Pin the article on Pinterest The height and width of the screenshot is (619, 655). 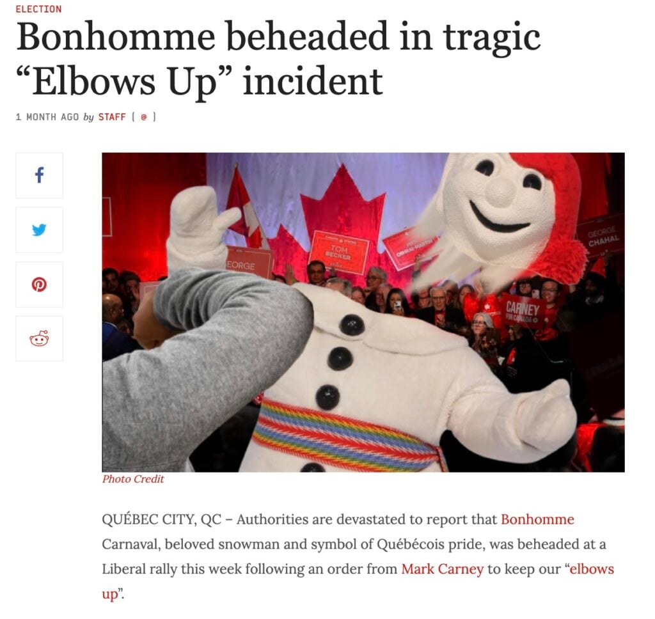[39, 285]
